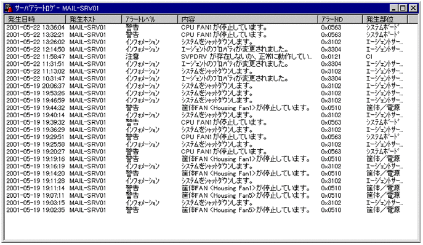Select the 2001-05-19 19:11:28 log entry
Screen dimensions: 423x245
(x=211, y=181)
